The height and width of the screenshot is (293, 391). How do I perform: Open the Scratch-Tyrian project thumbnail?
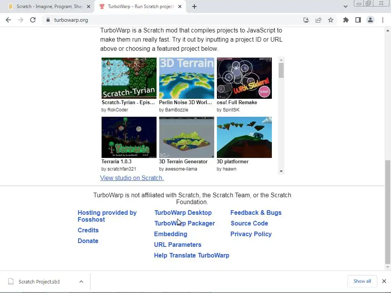coord(129,78)
